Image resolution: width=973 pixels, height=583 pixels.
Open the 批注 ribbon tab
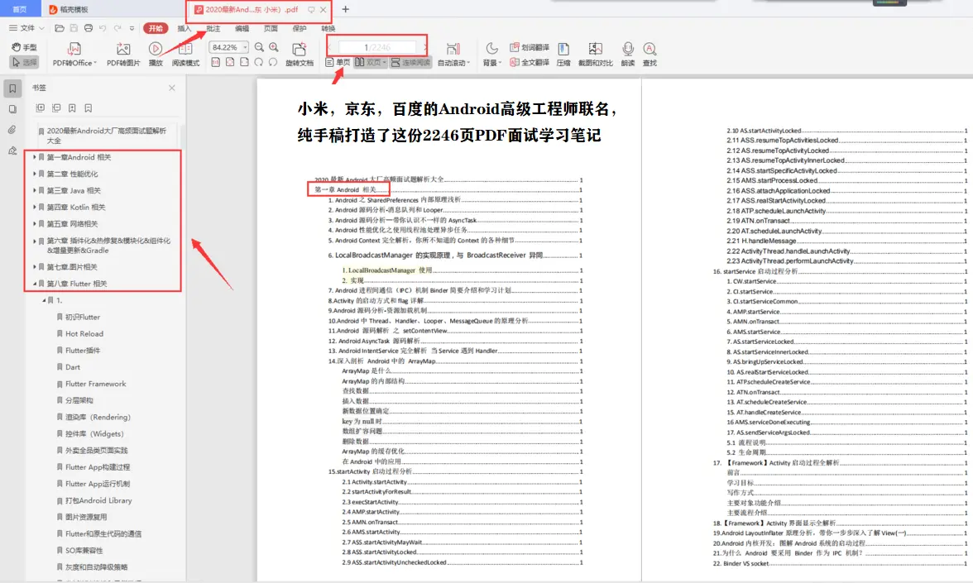coord(213,28)
